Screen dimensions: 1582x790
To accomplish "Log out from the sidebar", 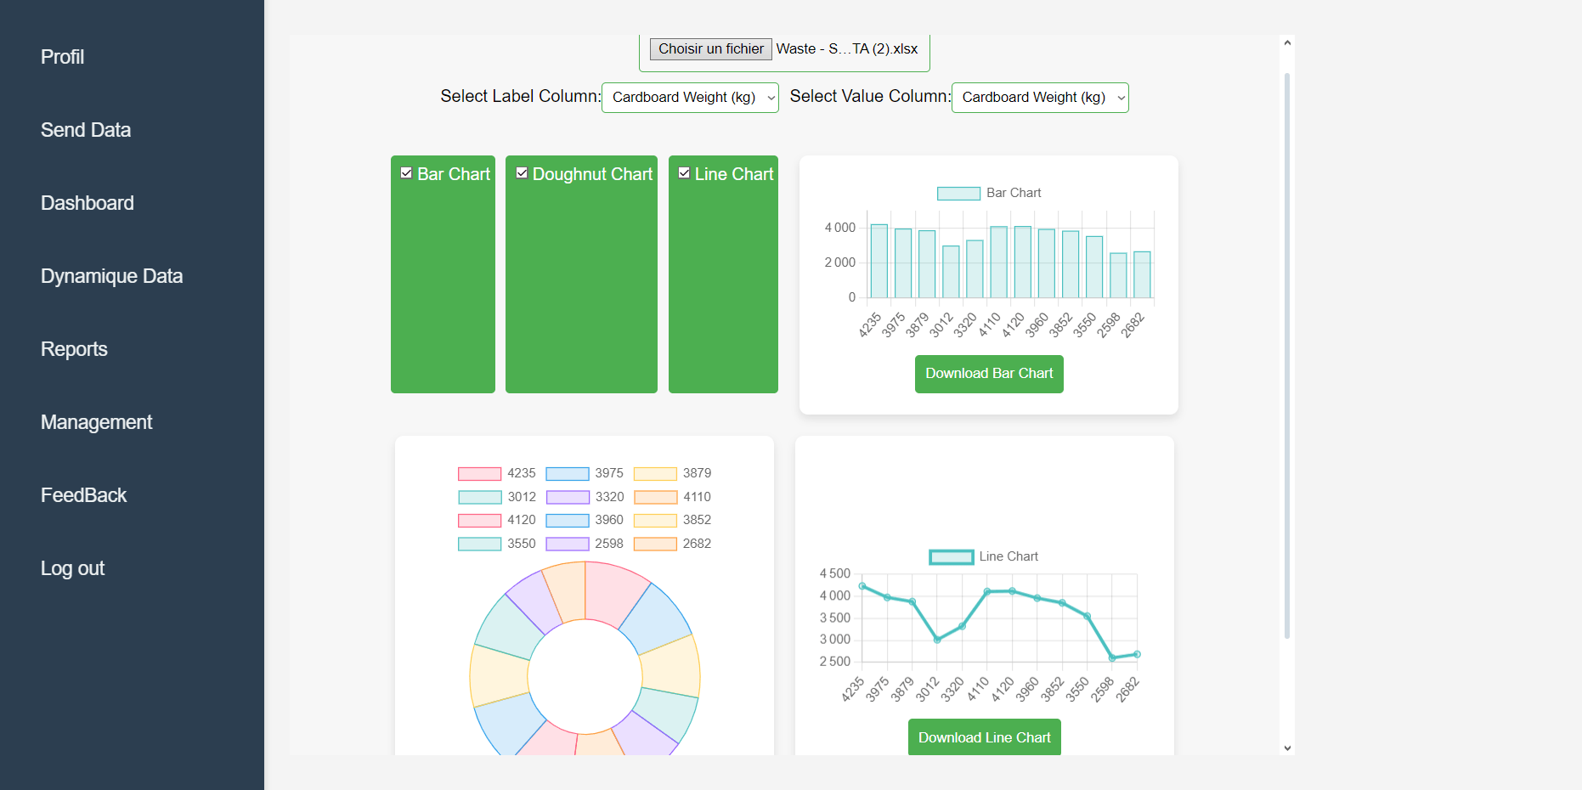I will (72, 568).
